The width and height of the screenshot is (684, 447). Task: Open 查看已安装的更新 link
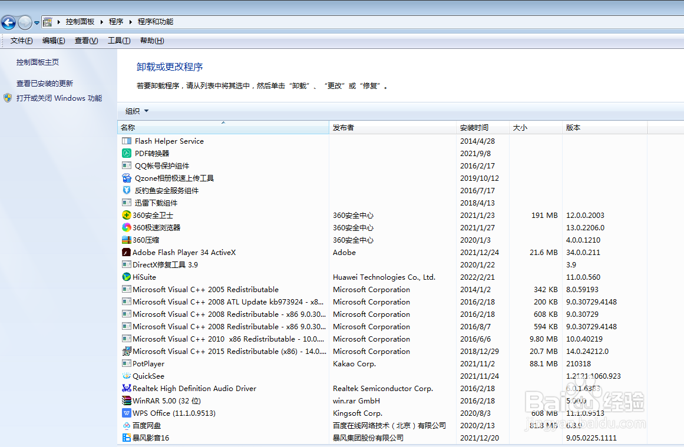coord(45,83)
